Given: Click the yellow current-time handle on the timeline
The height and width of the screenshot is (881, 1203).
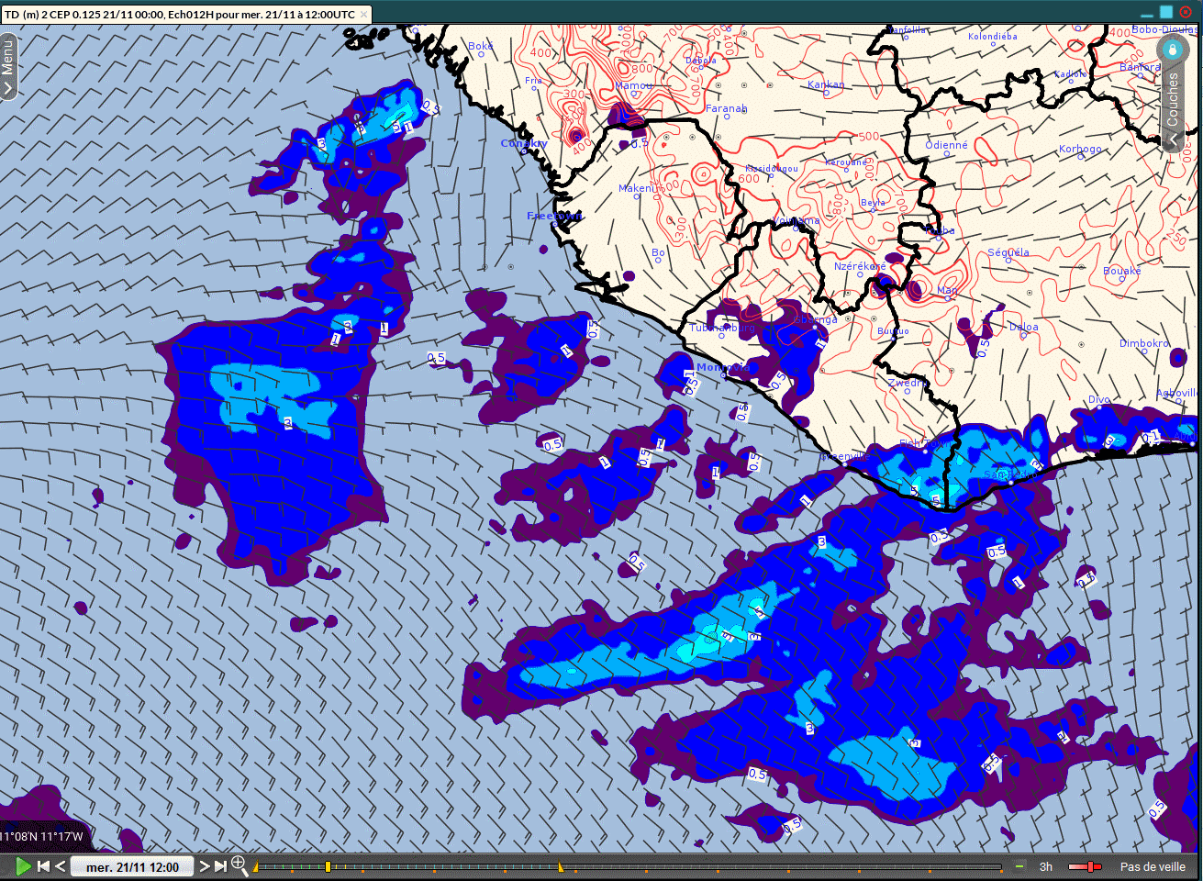Looking at the screenshot, I should 328,866.
